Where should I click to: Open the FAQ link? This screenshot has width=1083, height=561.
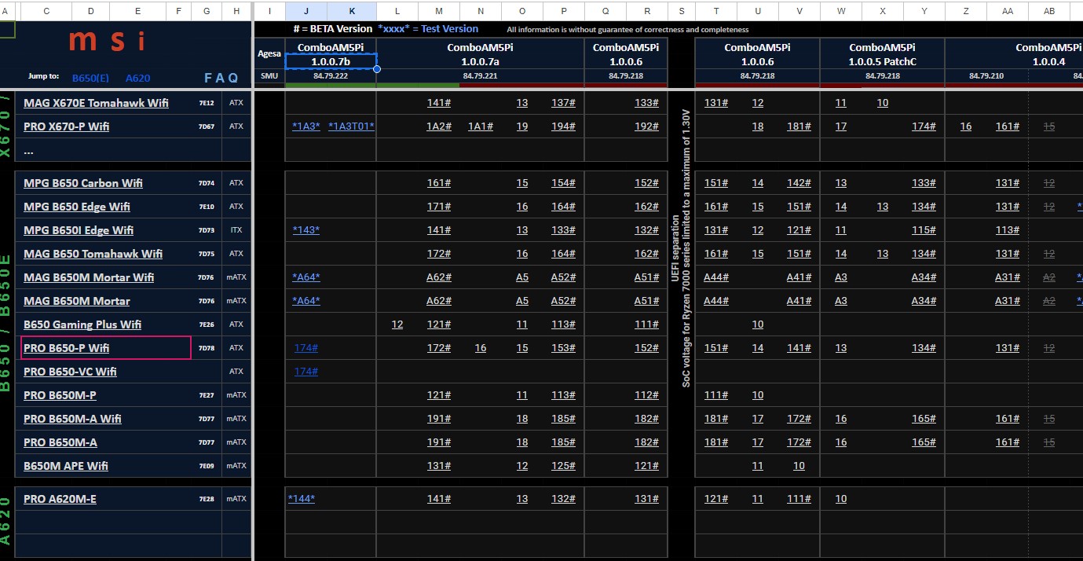point(221,78)
